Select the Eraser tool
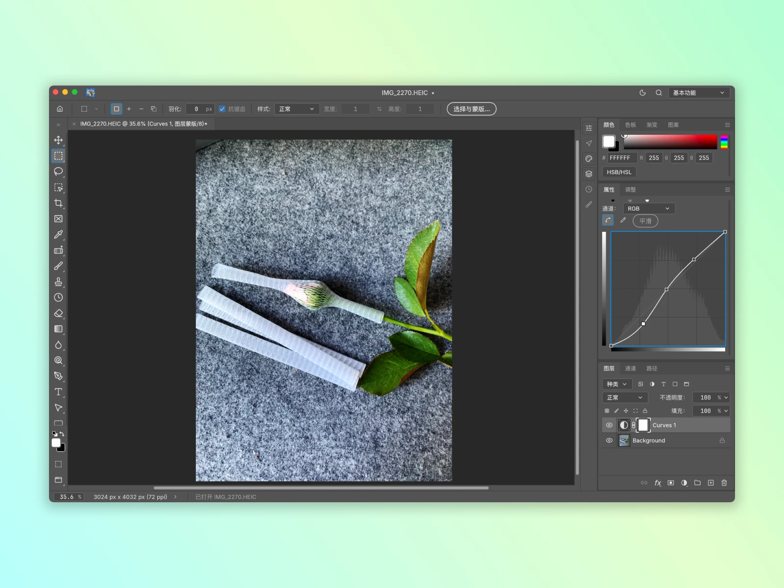 click(x=58, y=313)
